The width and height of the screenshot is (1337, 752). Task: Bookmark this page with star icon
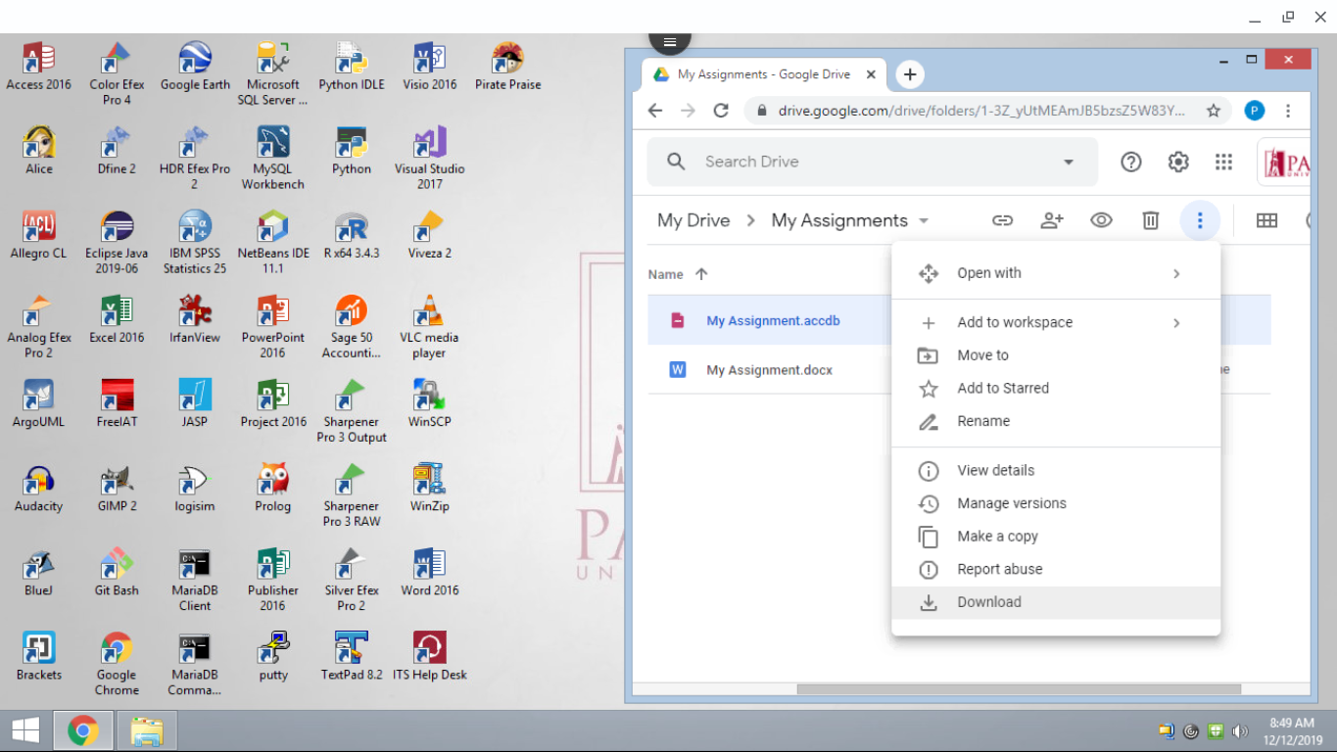tap(1214, 111)
